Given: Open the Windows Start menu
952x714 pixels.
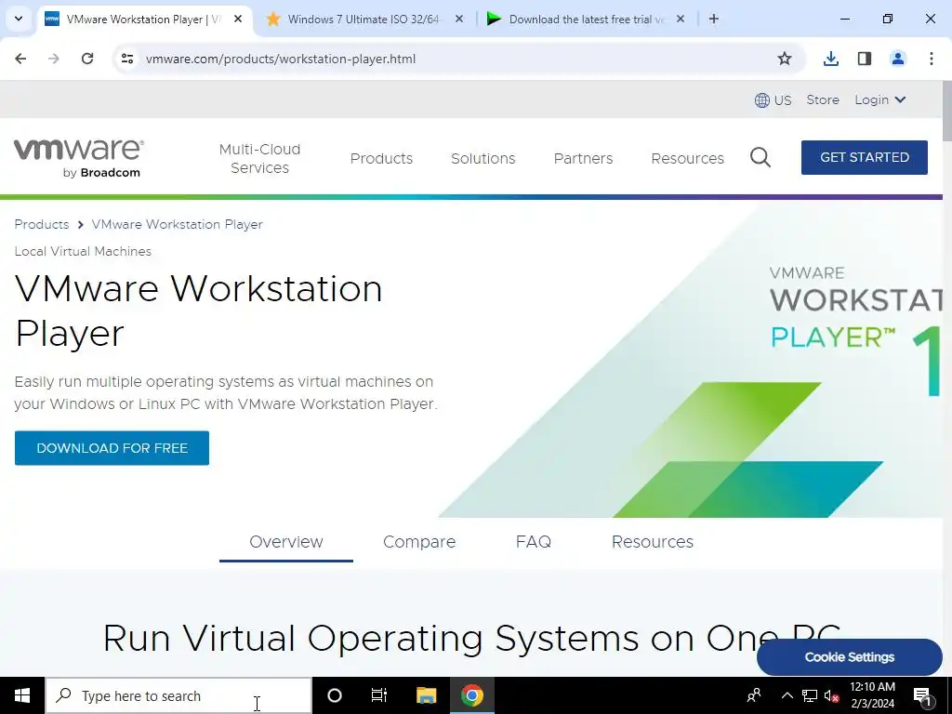Looking at the screenshot, I should click(22, 695).
